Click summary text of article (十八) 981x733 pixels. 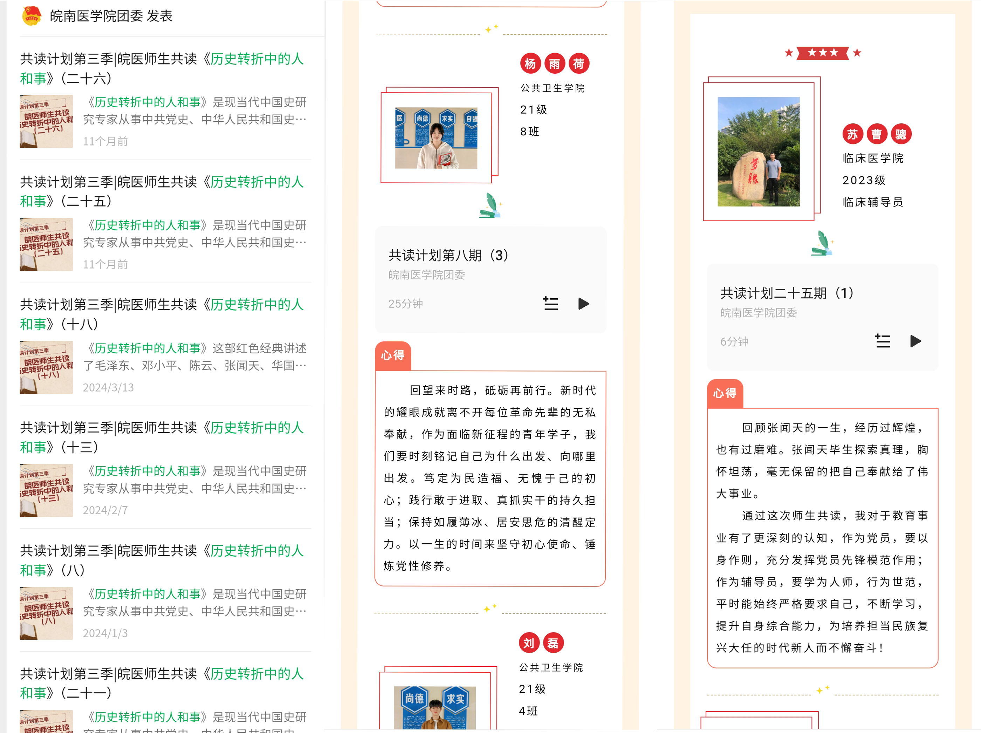[195, 357]
